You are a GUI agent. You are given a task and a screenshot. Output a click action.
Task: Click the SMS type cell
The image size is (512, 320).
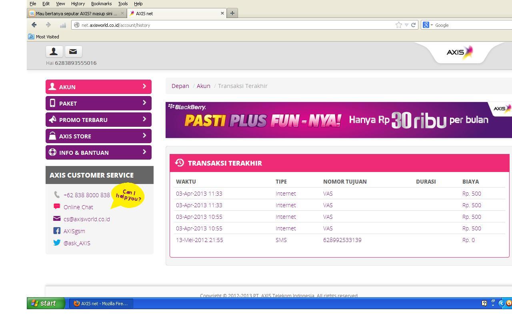(x=281, y=240)
